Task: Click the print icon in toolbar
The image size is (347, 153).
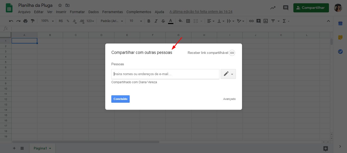Action: click(x=25, y=21)
